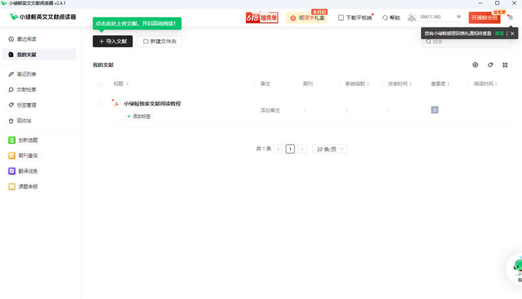
Task: Click the 备注 column header
Action: click(x=266, y=84)
